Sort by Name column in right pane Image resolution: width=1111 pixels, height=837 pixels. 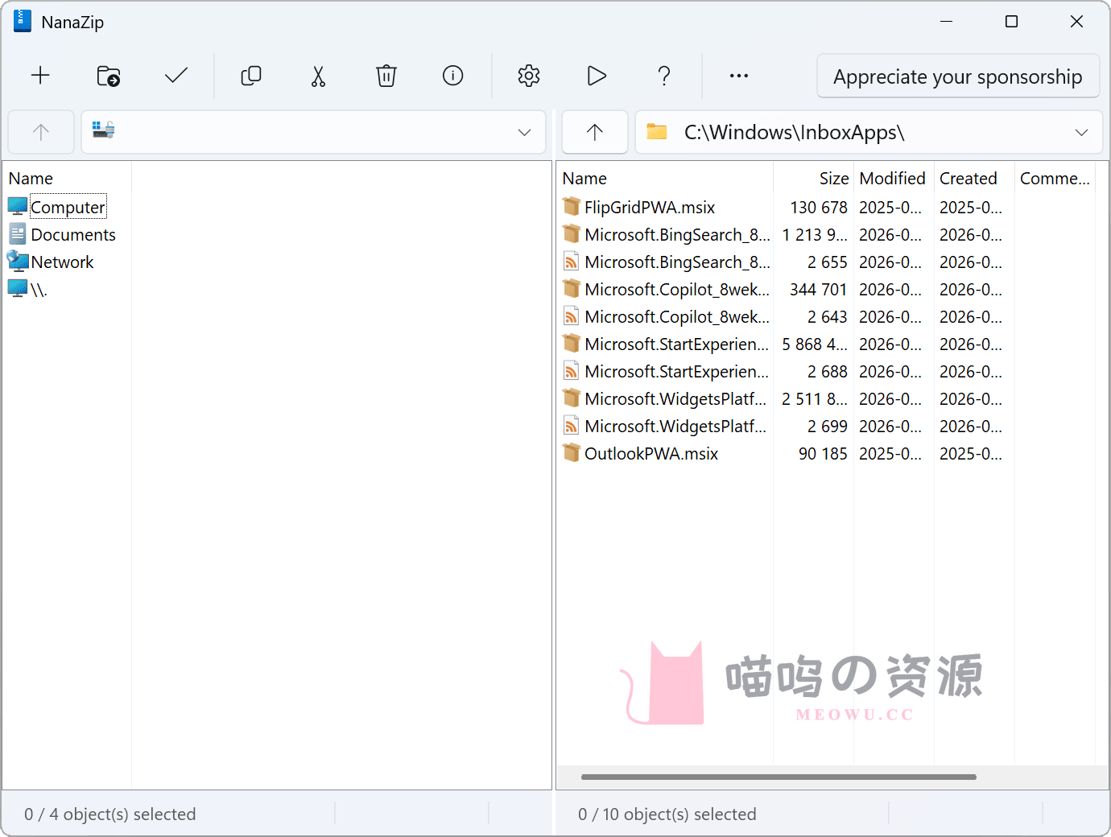pyautogui.click(x=584, y=179)
